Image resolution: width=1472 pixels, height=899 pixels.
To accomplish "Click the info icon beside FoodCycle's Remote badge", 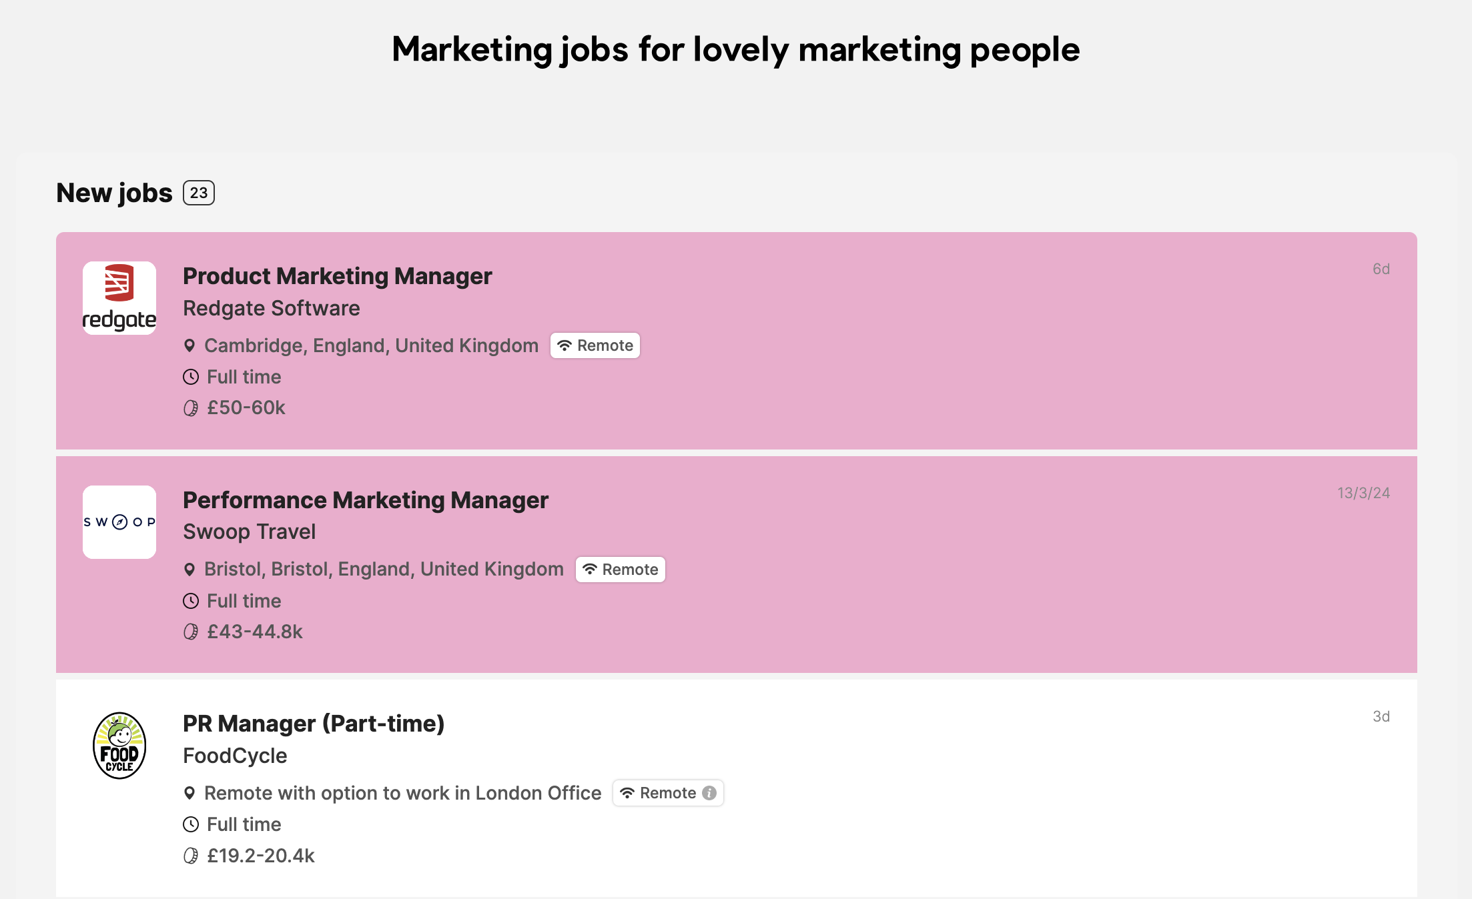I will pyautogui.click(x=710, y=793).
